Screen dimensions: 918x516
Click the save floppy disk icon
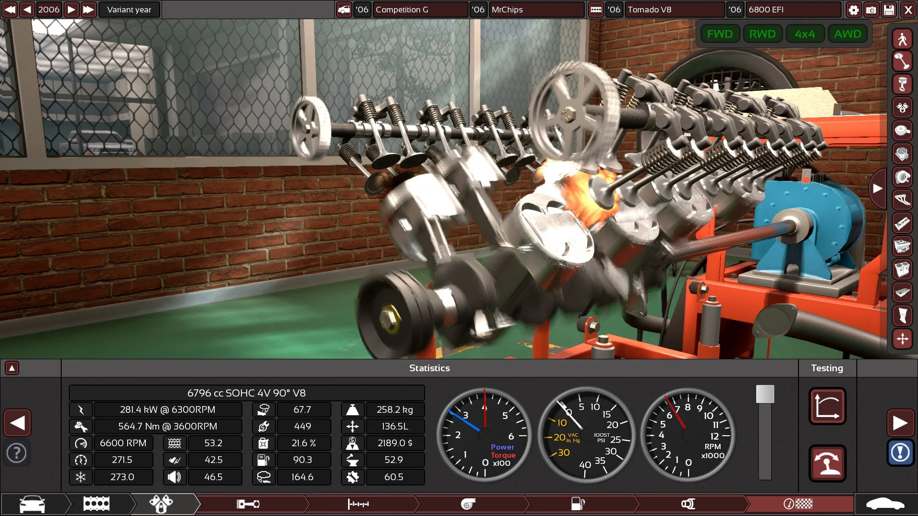point(889,10)
